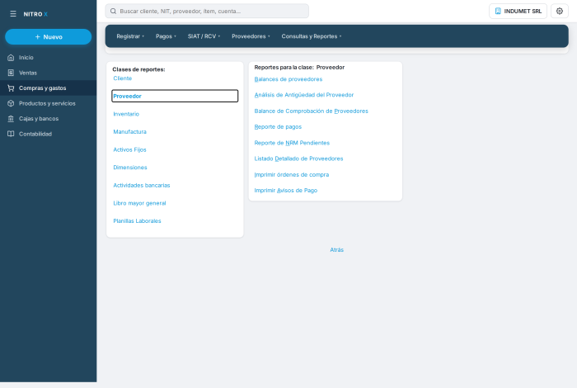The image size is (577, 388).
Task: Open Imprimir Avisos de Pago
Action: 286,191
